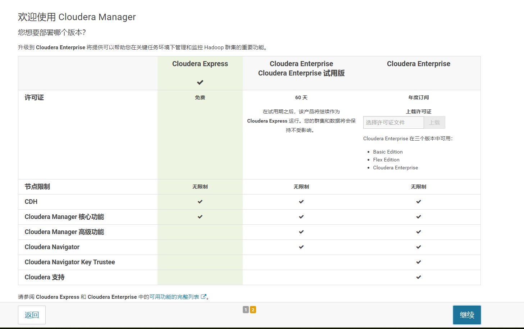Choose the Cloudera Enterprise trial edition header
The width and height of the screenshot is (524, 329).
301,68
